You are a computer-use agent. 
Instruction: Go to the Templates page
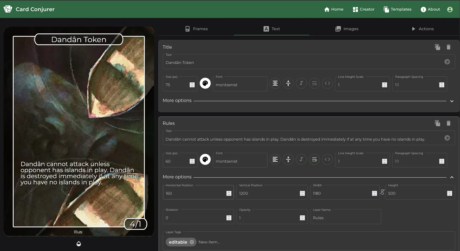coord(397,10)
